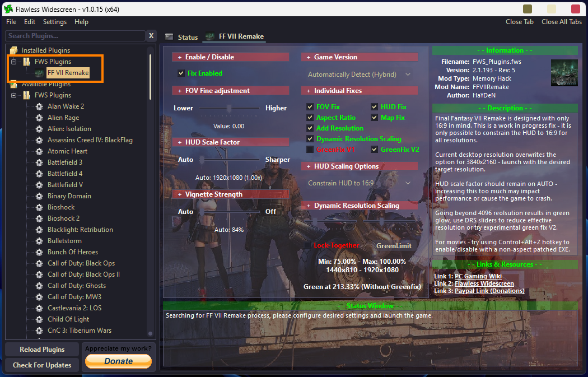
Task: Collapse the FOV Fine adjustment section
Action: (230, 91)
